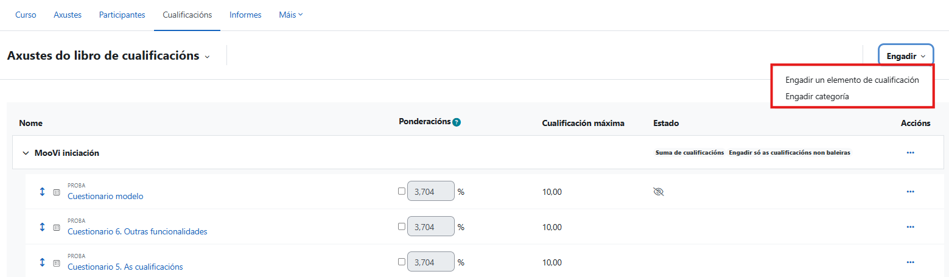Open actions ellipsis for Cuestionario modelo

pos(910,191)
